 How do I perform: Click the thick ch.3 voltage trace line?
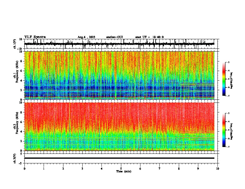point(119,158)
